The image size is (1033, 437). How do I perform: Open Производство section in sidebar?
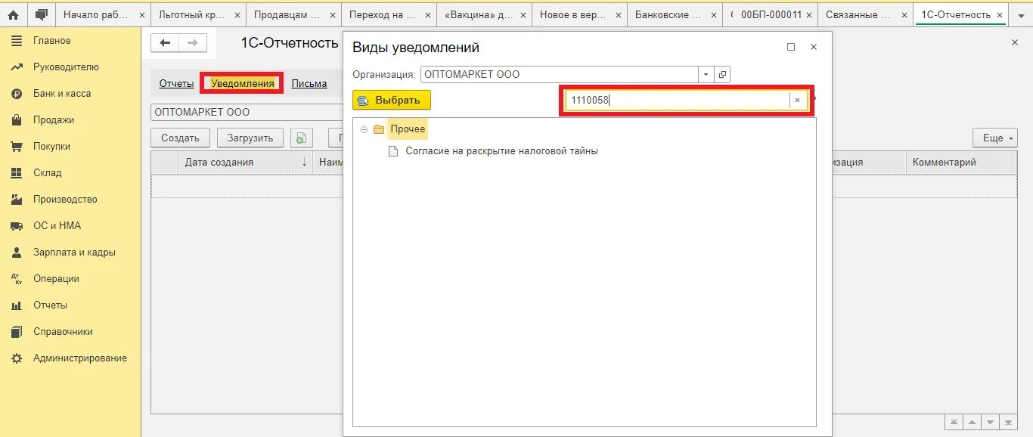coord(65,200)
